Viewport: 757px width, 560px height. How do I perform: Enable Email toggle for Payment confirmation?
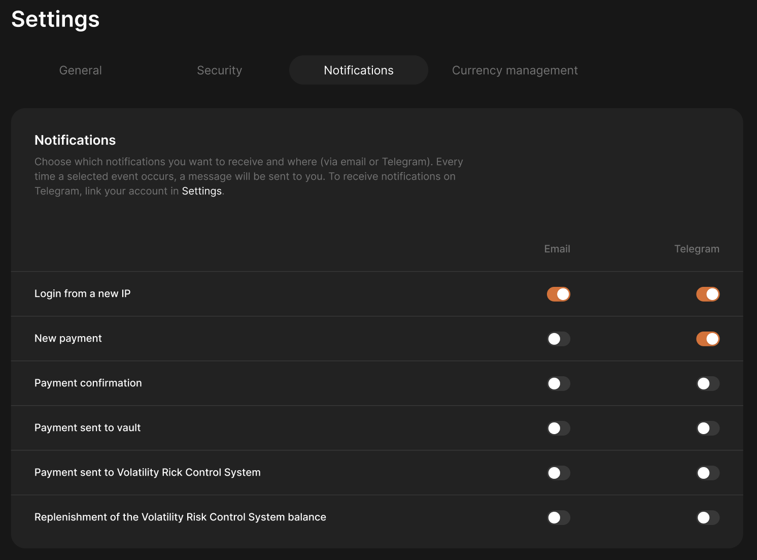558,384
